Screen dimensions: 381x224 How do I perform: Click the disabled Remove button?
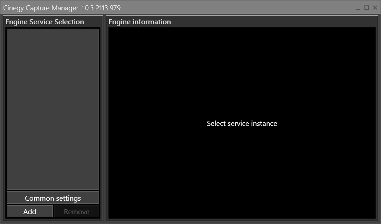pyautogui.click(x=77, y=211)
